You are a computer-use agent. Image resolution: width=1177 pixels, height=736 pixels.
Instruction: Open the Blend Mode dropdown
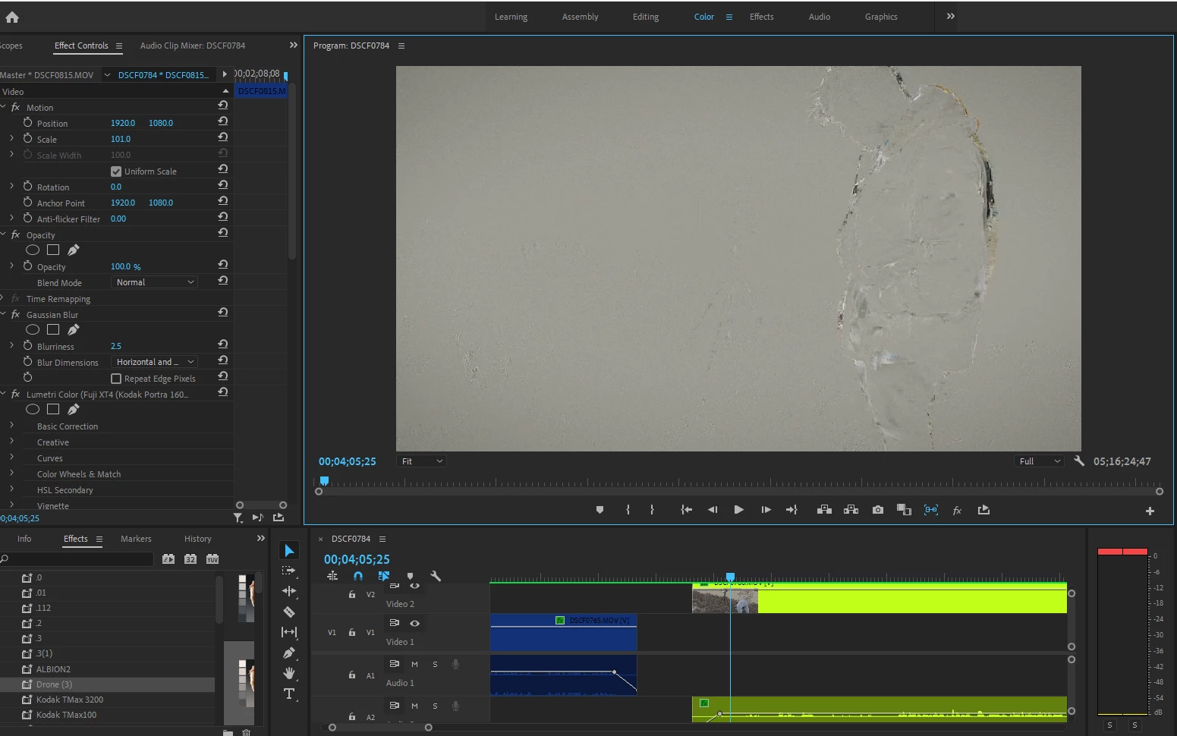155,282
